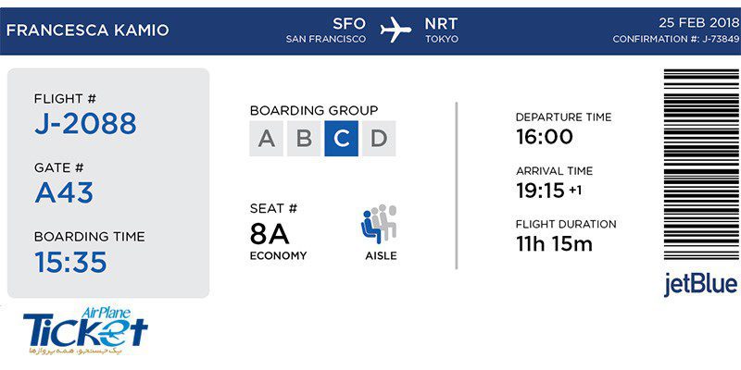Viewport: 741px width, 370px height.
Task: Click the SFO San Francisco origin
Action: [326, 31]
